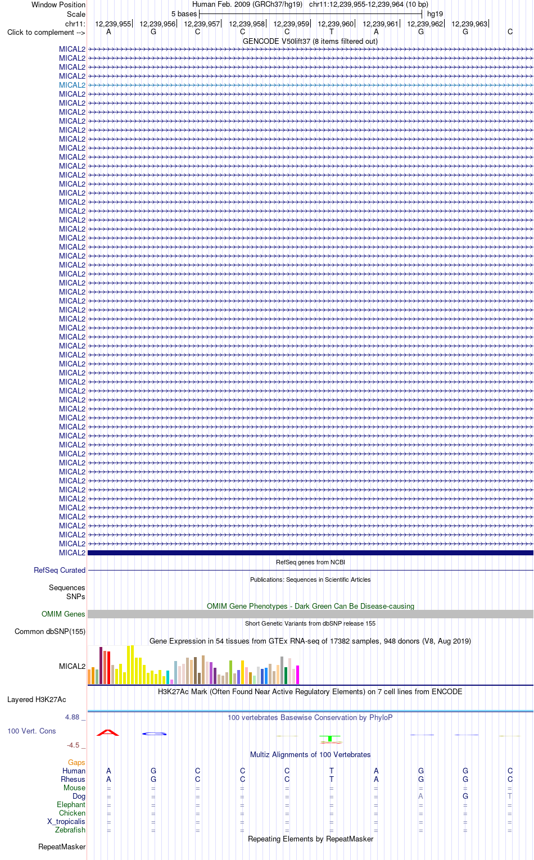Click the Gaps label in Multiz track
Viewport: 534px width, 860px height.
(76, 763)
